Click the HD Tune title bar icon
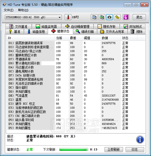Screen dimensions: 151x156 pos(5,5)
